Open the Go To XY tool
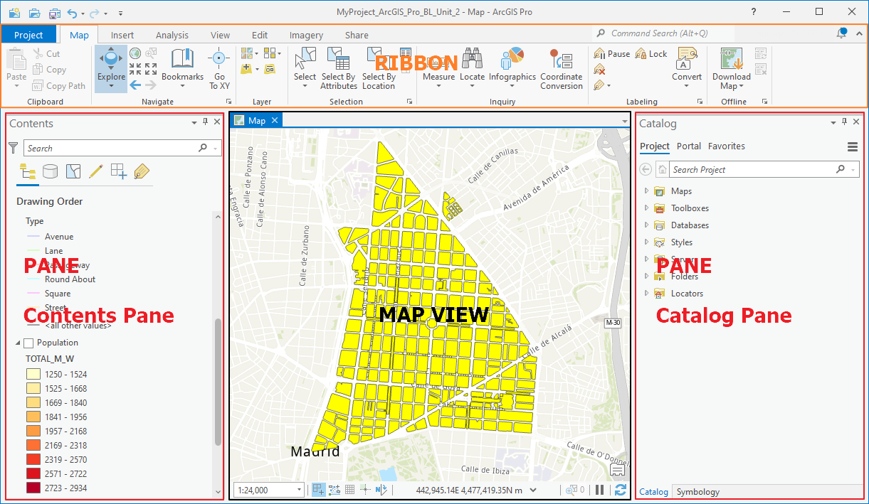 [219, 69]
